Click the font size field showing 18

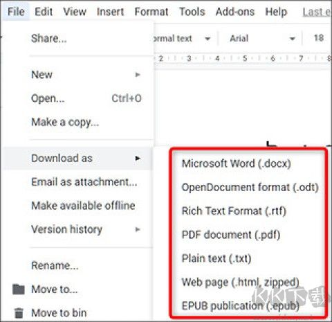click(x=319, y=38)
